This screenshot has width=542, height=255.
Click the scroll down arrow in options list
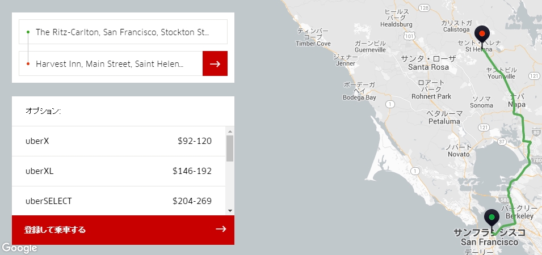click(230, 211)
